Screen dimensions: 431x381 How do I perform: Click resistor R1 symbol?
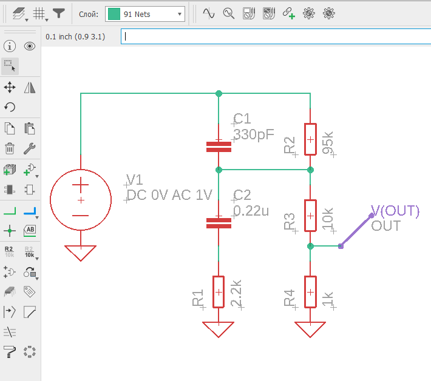coord(219,292)
